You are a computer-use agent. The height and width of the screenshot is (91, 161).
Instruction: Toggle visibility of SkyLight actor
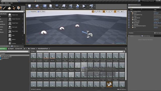tap(129, 24)
